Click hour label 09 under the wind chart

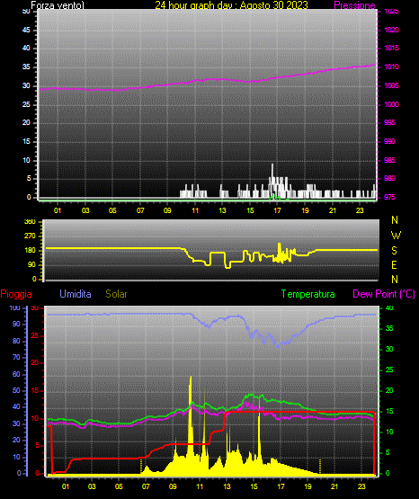(167, 210)
